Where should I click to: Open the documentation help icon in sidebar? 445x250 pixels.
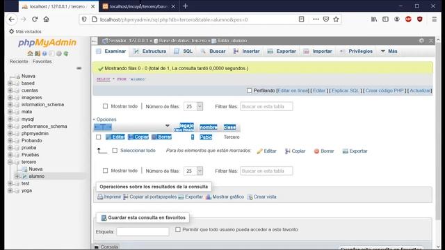(x=44, y=53)
